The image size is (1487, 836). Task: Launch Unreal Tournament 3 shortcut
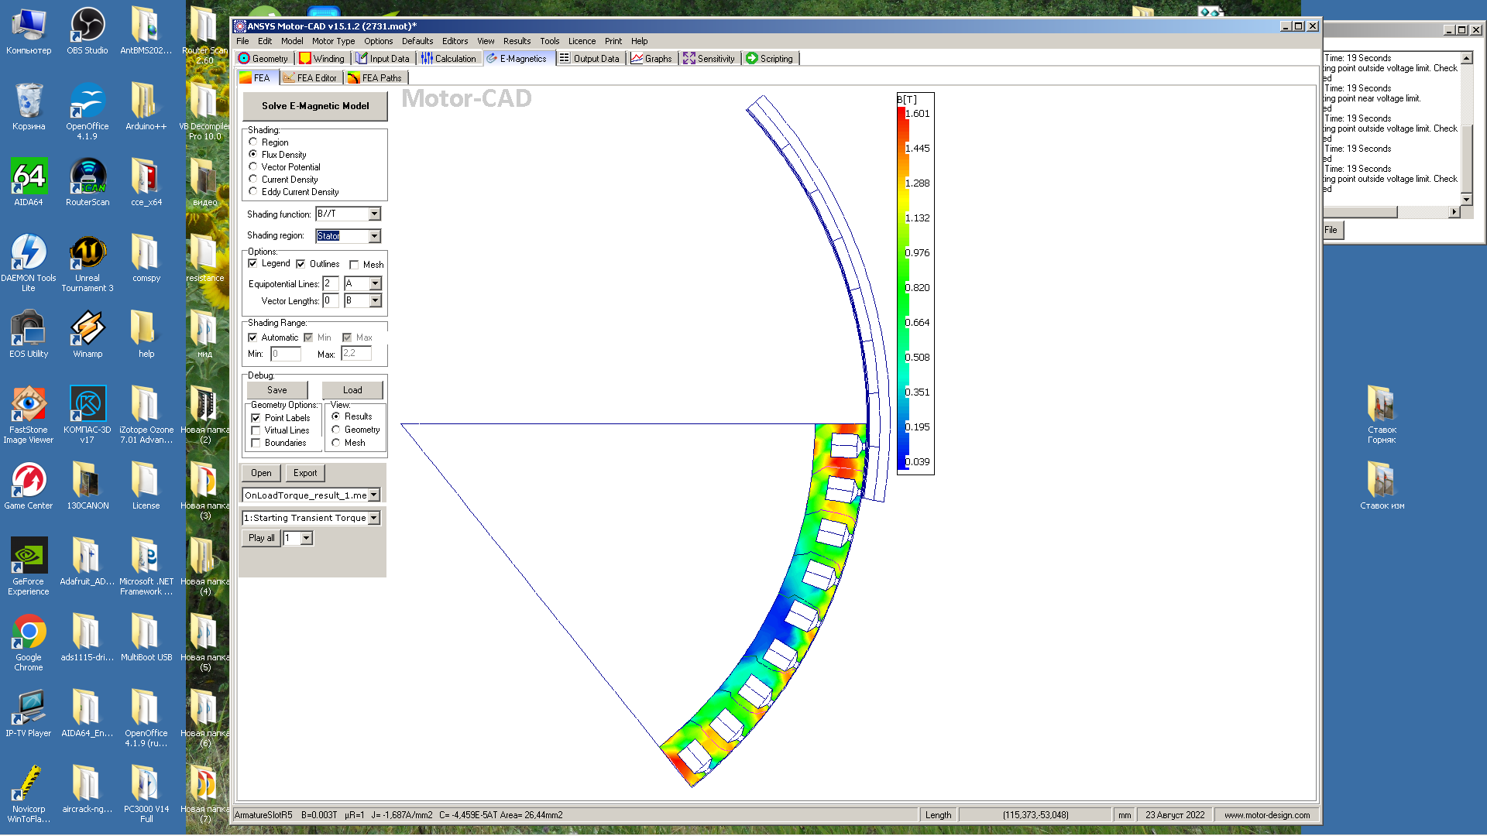tap(88, 263)
